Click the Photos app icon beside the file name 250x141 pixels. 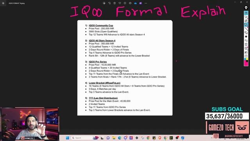3,3
